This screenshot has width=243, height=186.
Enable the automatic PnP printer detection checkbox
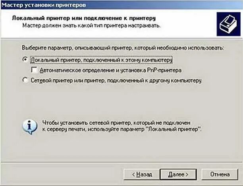point(34,70)
